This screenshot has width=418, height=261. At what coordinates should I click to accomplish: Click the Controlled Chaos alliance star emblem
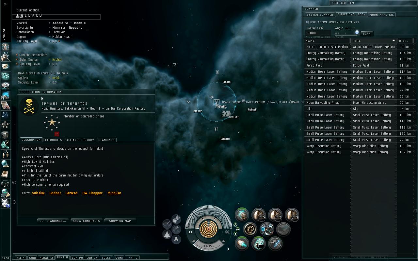[x=52, y=122]
